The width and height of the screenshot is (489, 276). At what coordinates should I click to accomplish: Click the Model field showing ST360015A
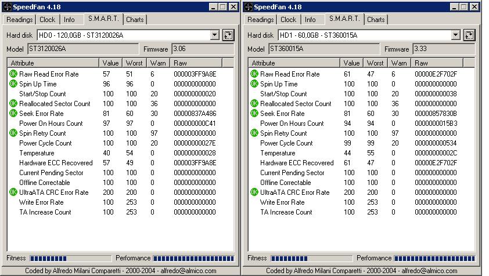click(x=324, y=49)
